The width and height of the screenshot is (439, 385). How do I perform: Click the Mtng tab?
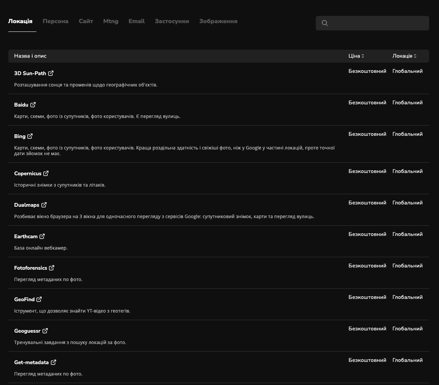[111, 21]
